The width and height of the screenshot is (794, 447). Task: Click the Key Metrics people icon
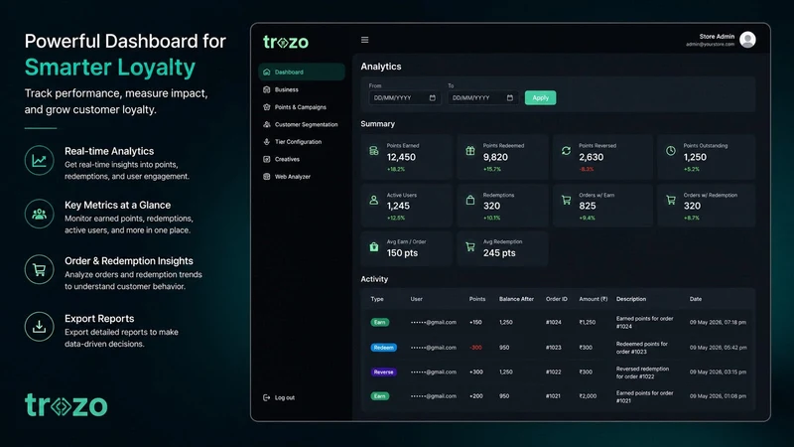tap(39, 214)
